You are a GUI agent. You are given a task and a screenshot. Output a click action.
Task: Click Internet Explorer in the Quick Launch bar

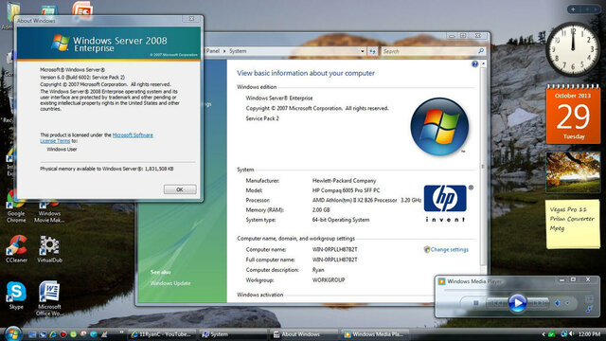pyautogui.click(x=53, y=334)
